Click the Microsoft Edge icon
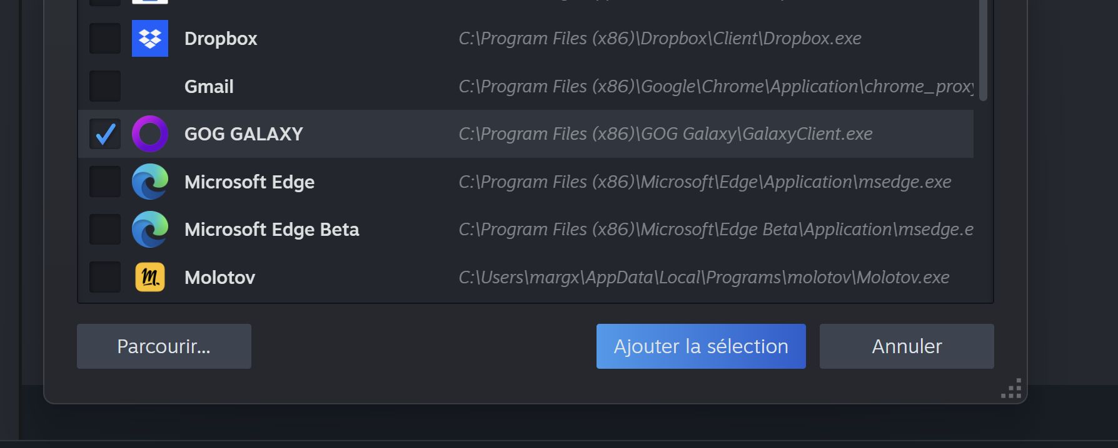 [x=150, y=182]
